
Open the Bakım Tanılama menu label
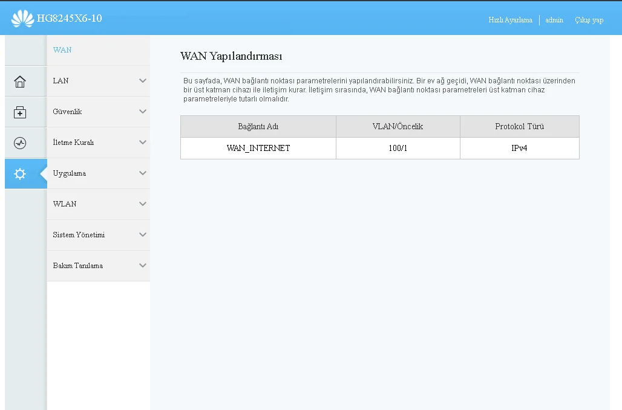point(77,266)
